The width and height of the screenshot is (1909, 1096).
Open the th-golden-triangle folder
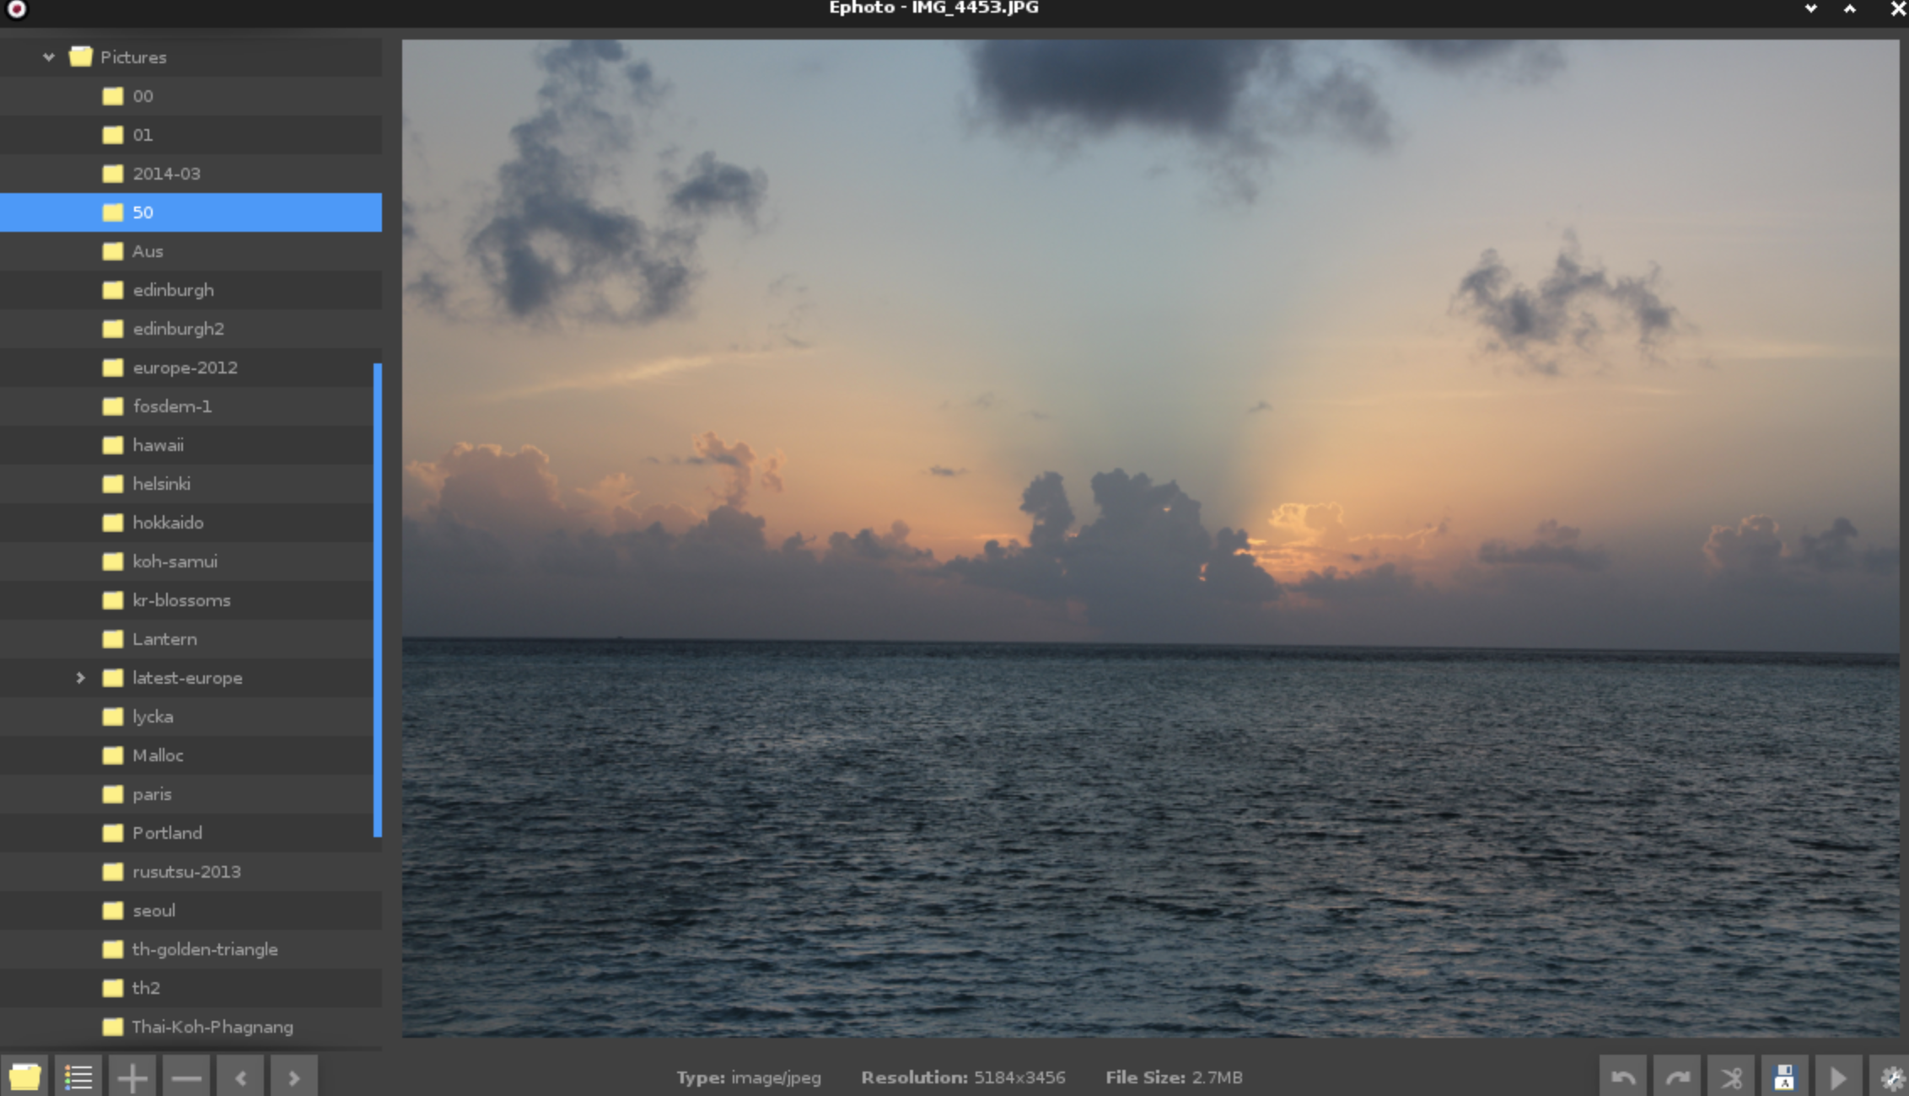point(205,949)
